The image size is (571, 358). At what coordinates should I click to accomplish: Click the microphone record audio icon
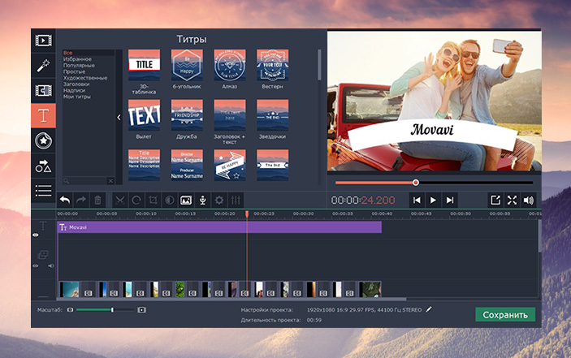coord(202,200)
